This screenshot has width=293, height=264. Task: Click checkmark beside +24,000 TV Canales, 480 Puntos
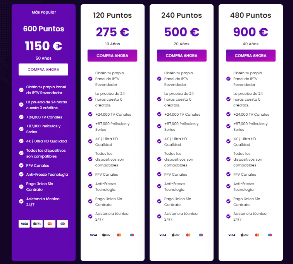point(228,114)
